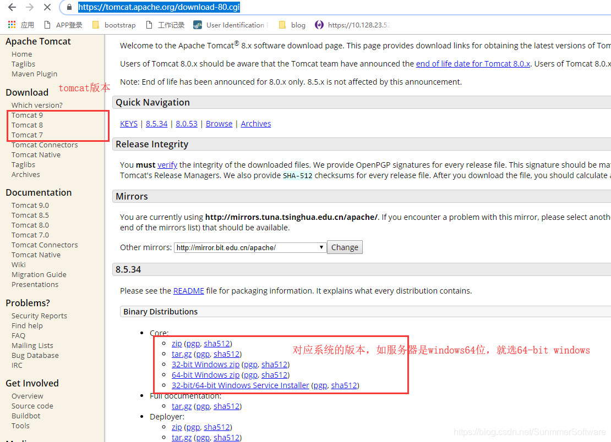Click the browser back arrow

(x=12, y=7)
